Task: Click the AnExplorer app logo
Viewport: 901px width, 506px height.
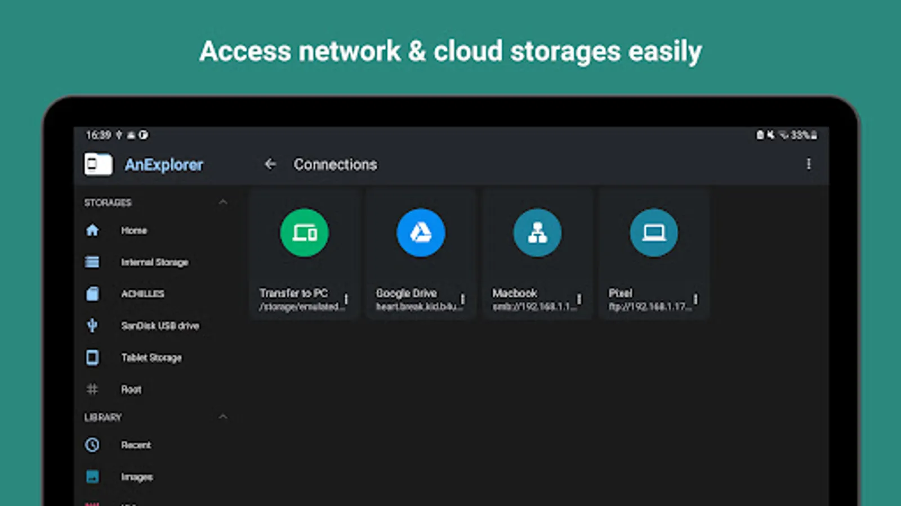Action: [99, 164]
